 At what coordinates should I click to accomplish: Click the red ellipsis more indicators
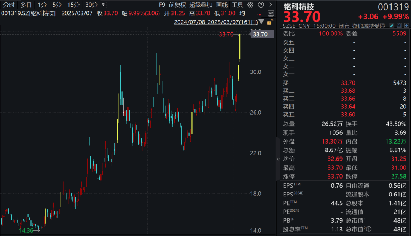pos(259,15)
